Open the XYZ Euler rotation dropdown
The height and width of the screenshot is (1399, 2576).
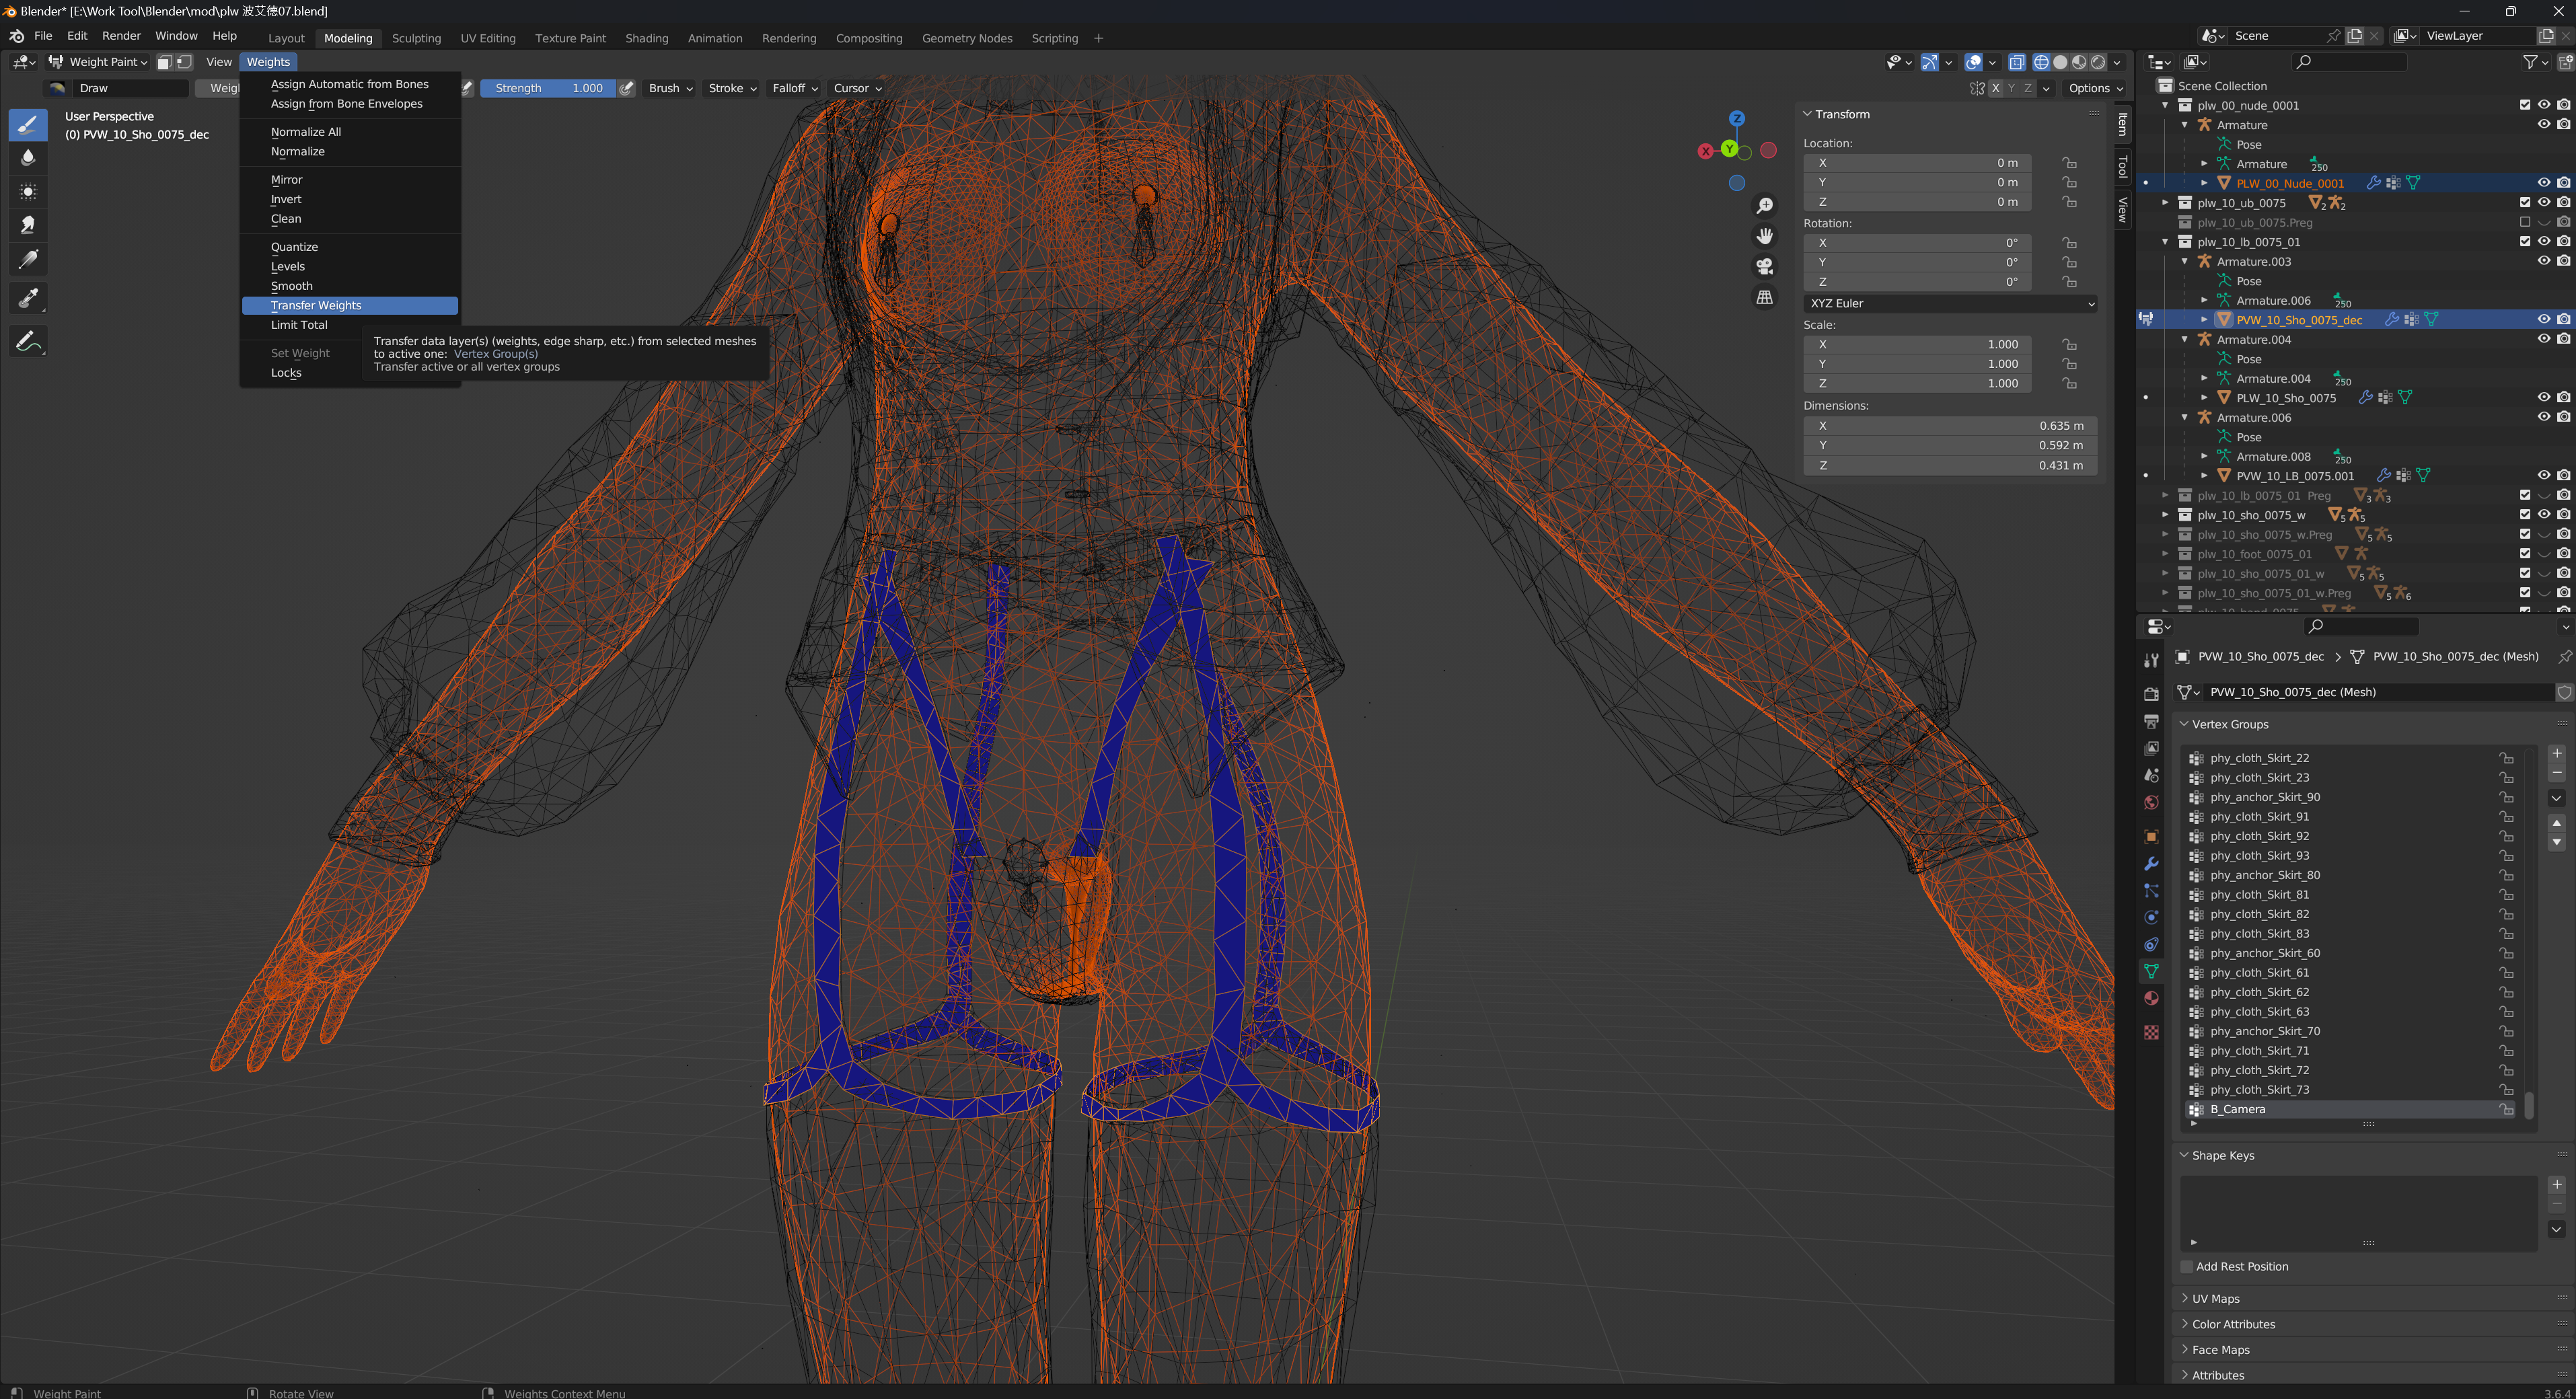point(1949,303)
